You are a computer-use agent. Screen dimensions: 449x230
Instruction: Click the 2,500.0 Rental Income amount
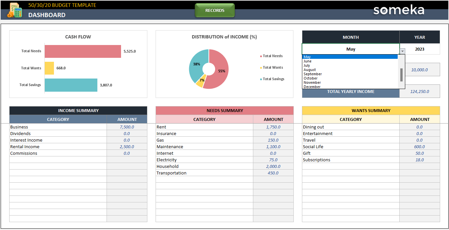[x=127, y=147]
